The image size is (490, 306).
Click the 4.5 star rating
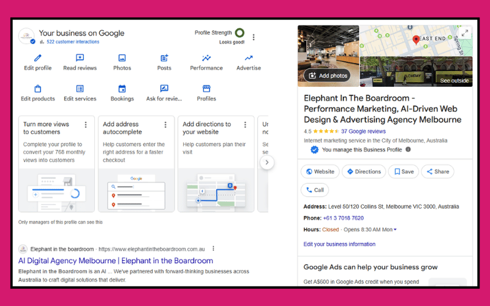[321, 131]
